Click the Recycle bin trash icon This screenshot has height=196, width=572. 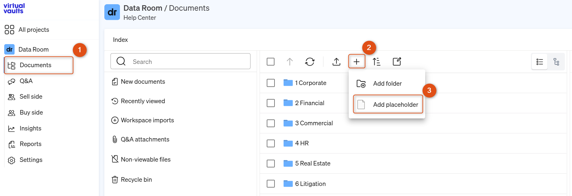click(x=115, y=180)
